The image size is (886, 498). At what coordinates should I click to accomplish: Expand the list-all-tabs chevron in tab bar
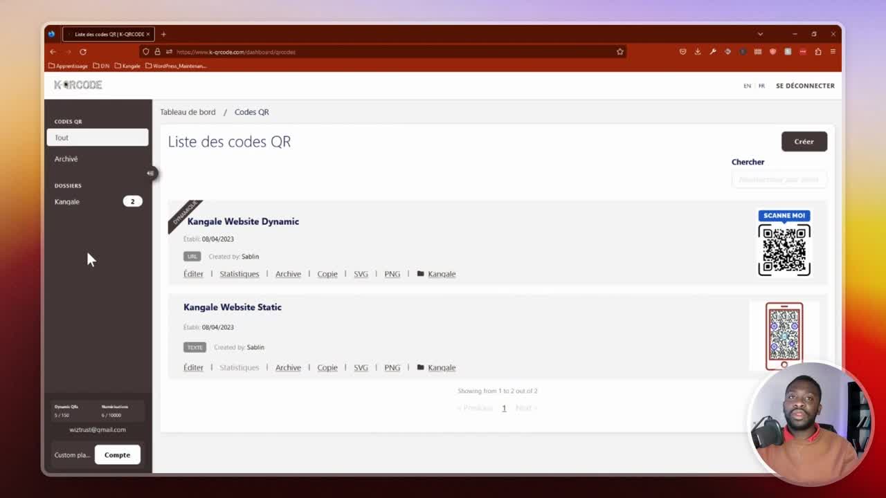[x=760, y=34]
